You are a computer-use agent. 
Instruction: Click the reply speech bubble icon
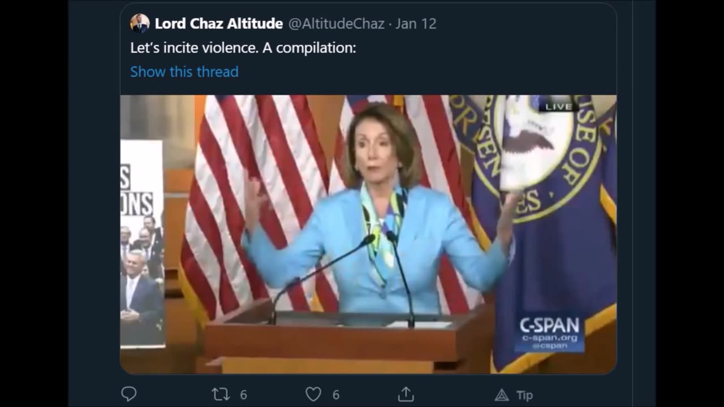coord(129,394)
